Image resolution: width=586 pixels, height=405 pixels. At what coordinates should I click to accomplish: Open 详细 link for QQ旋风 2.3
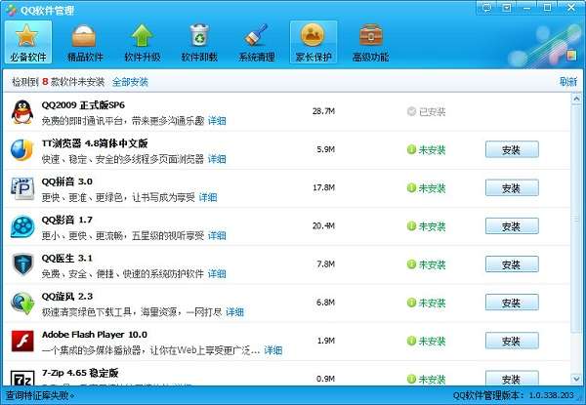234,312
